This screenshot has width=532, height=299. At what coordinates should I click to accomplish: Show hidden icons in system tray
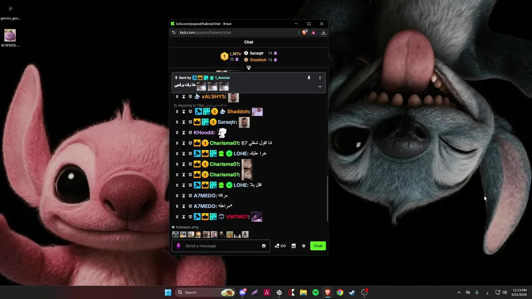[459, 292]
